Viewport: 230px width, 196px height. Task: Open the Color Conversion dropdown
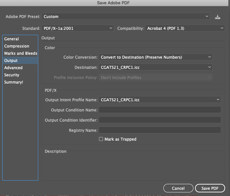click(x=156, y=57)
